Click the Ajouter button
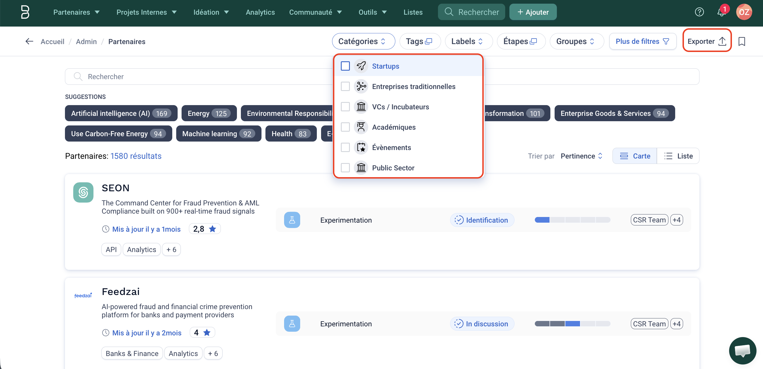The height and width of the screenshot is (369, 763). (533, 12)
